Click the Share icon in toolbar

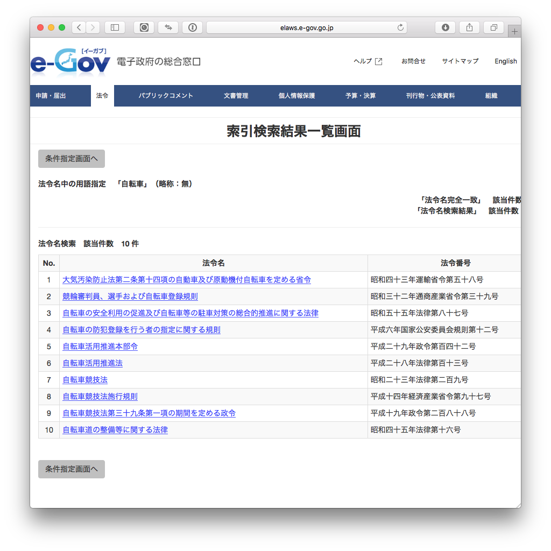pos(469,27)
